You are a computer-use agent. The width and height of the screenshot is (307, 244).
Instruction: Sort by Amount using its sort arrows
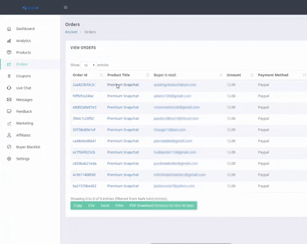pos(252,75)
